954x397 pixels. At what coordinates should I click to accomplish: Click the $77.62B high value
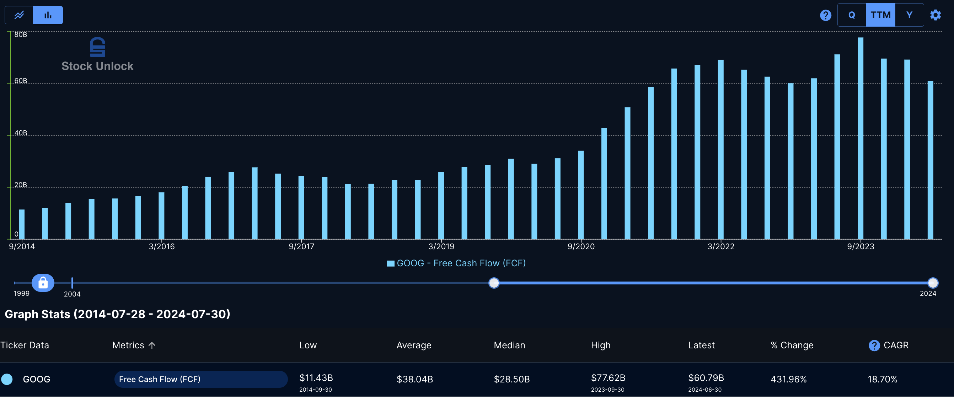(608, 378)
